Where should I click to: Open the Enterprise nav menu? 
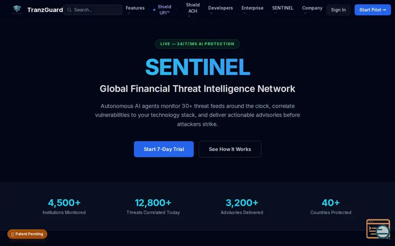(252, 8)
